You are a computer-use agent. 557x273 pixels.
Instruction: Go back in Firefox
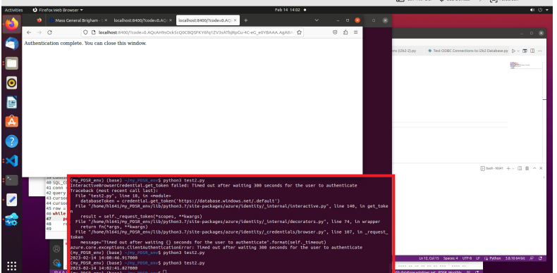click(x=29, y=32)
